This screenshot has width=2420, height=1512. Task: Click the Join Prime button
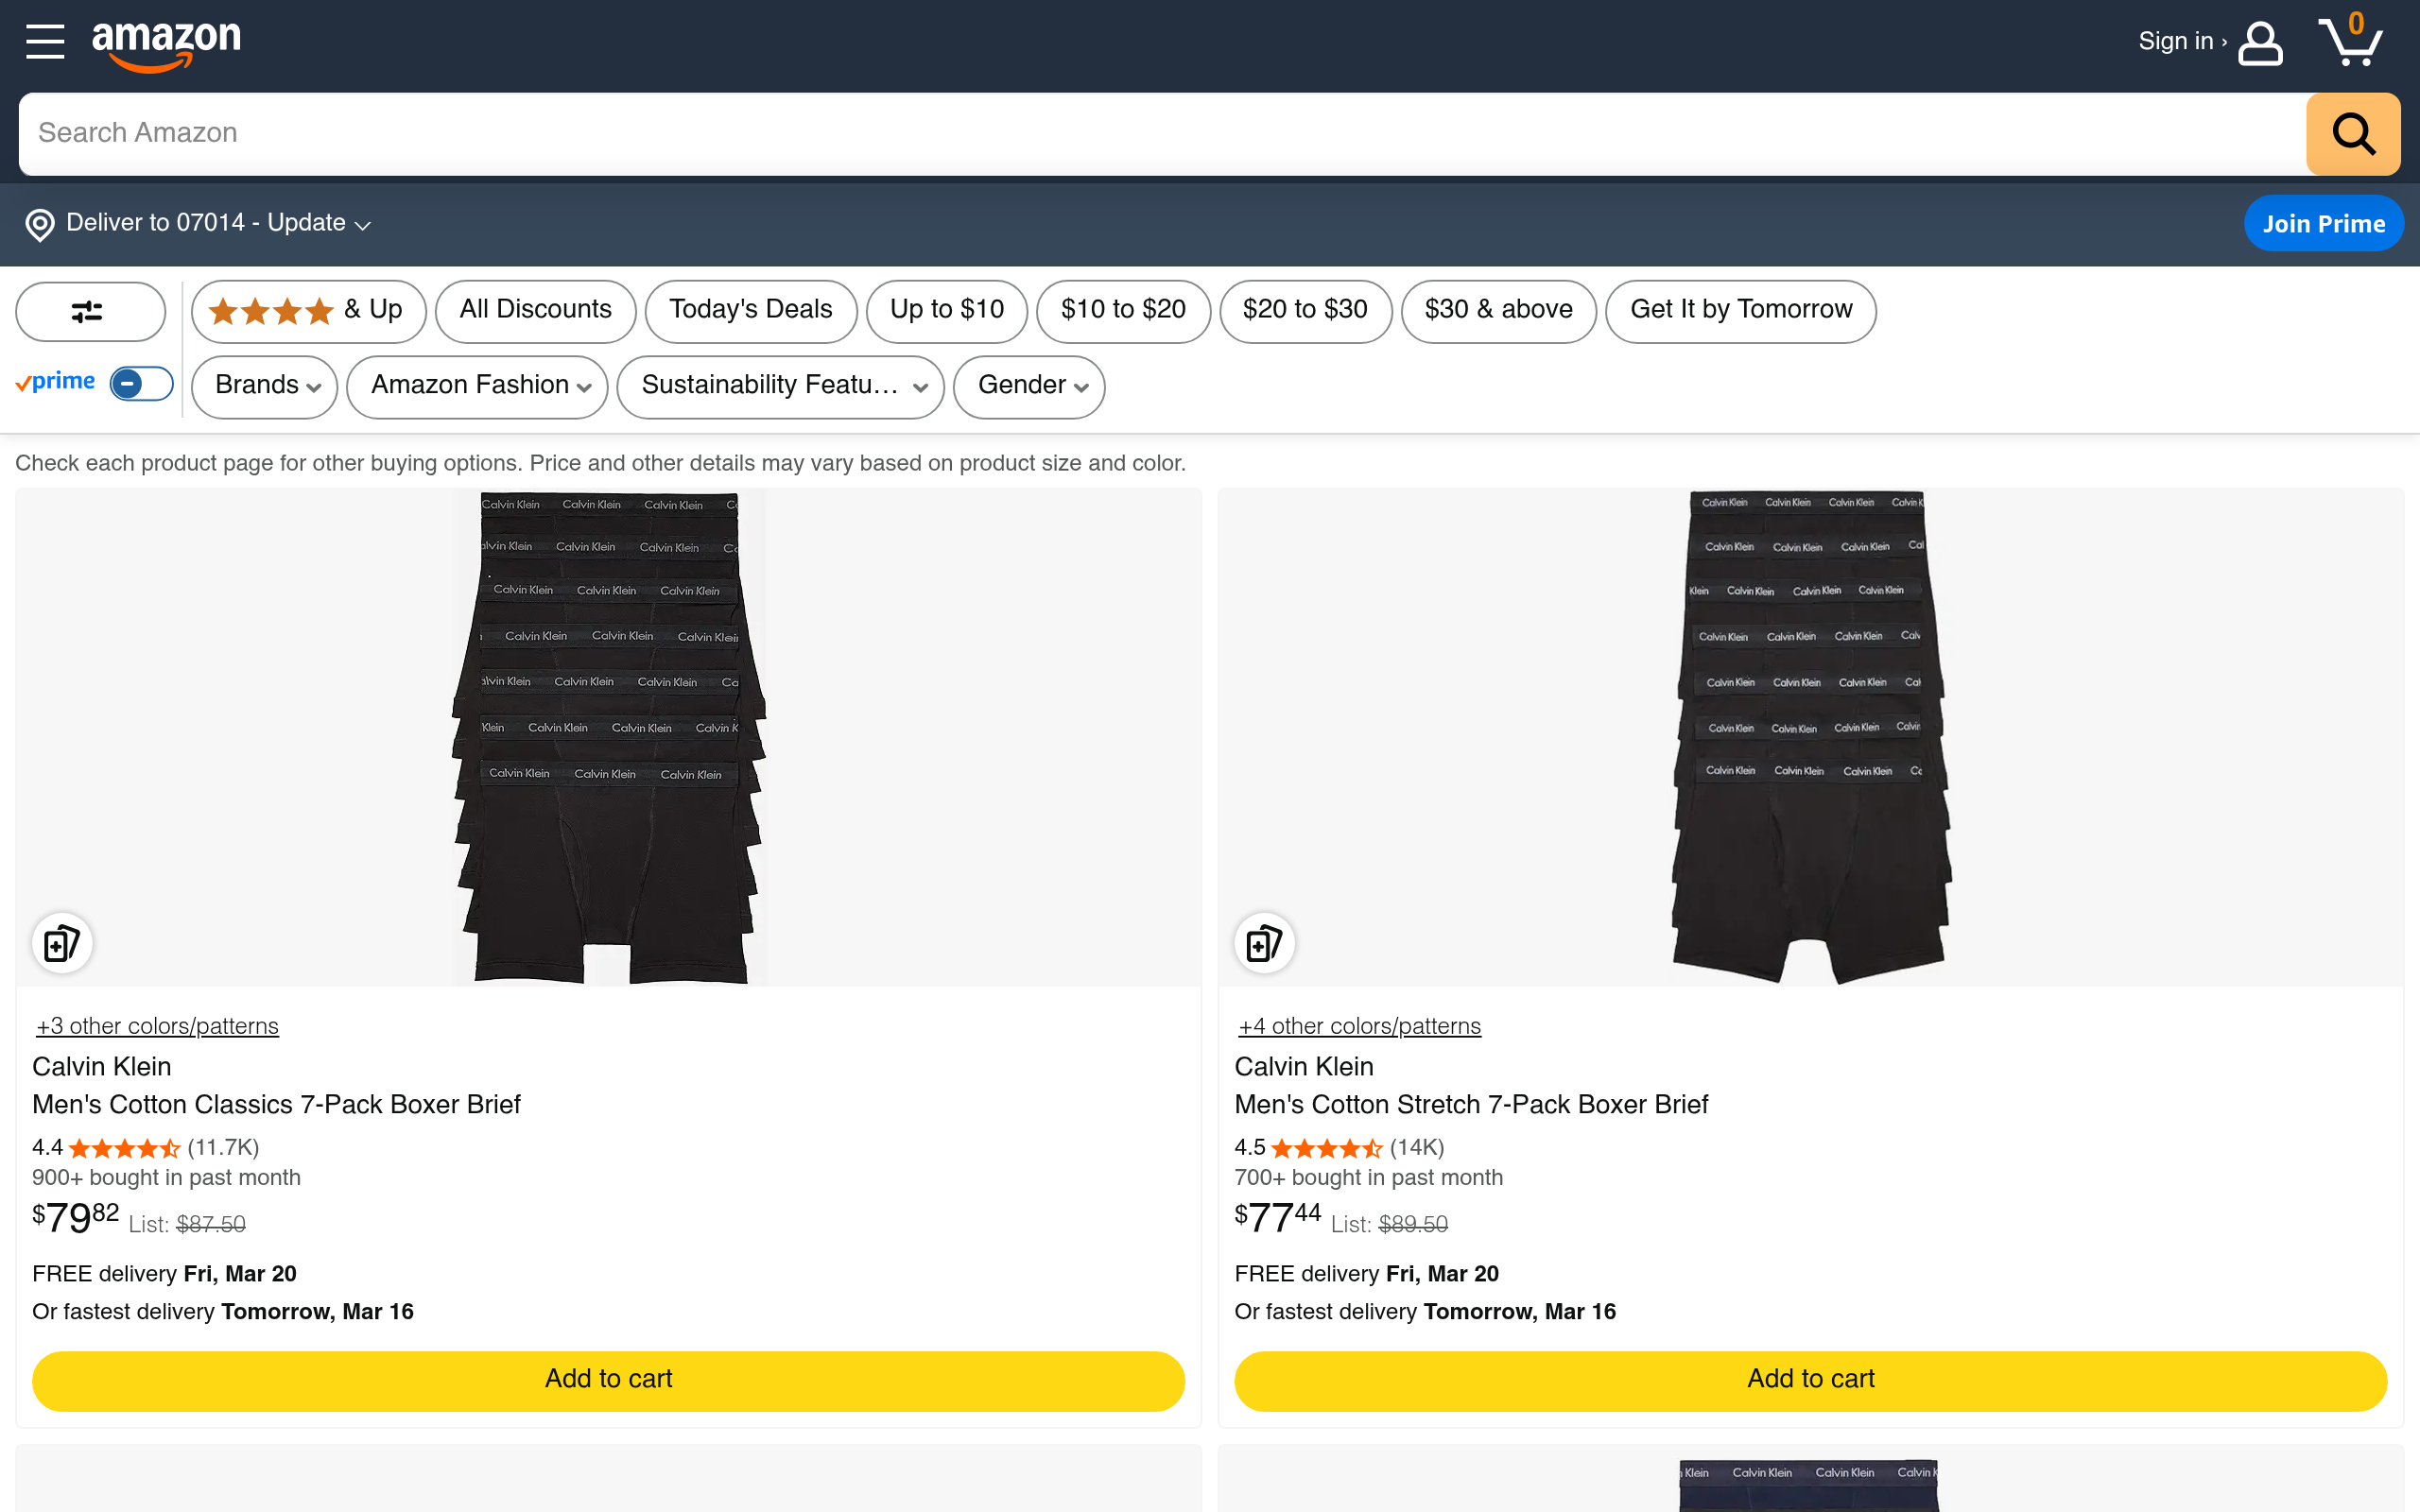click(2323, 224)
